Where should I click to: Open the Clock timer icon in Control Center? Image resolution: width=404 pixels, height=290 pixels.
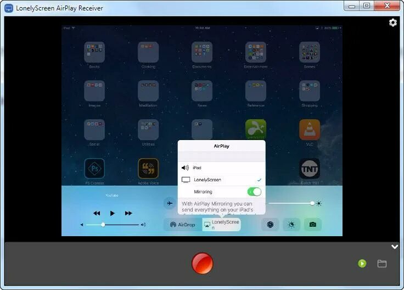270,225
